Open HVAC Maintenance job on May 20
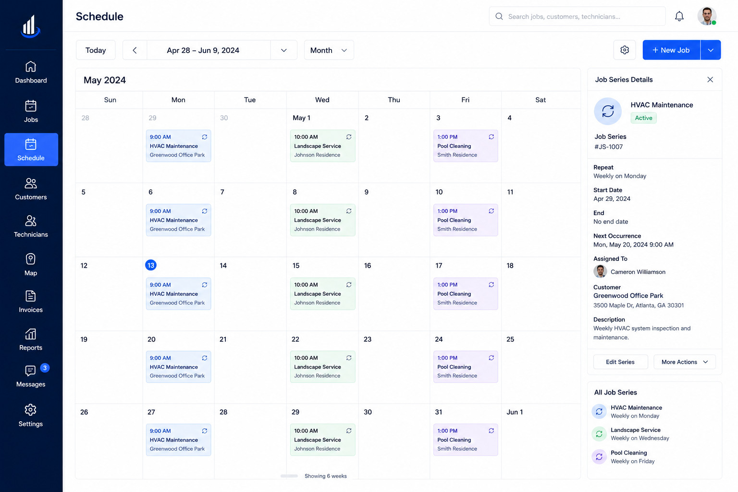Viewport: 738px width, 492px height. pos(178,367)
